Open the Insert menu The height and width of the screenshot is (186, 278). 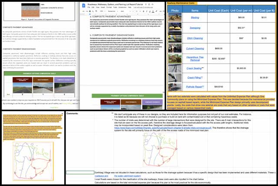pos(103,7)
